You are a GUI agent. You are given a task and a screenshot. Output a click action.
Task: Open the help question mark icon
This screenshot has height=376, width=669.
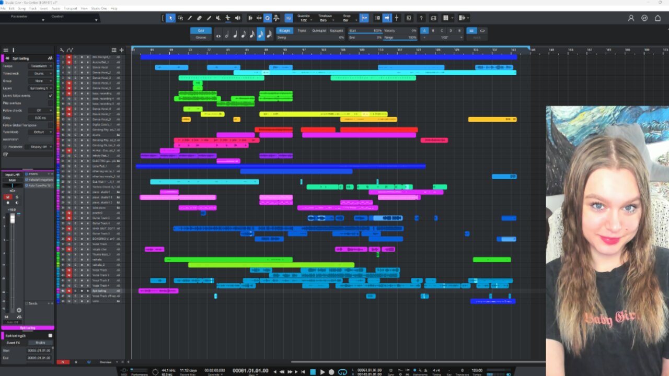pyautogui.click(x=421, y=18)
